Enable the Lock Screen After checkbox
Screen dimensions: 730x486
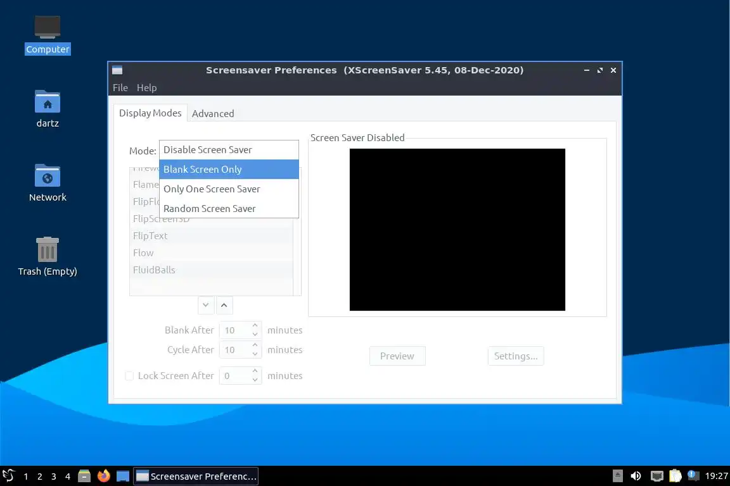click(129, 376)
